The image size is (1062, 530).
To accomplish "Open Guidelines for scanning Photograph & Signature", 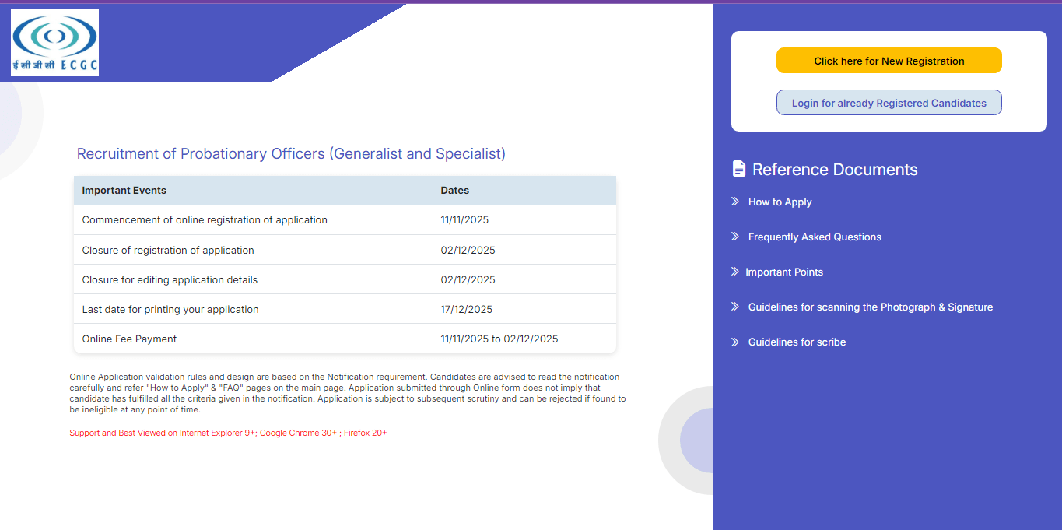I will click(870, 307).
